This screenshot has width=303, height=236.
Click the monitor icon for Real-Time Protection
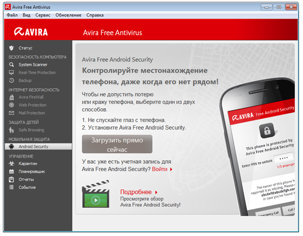pos(11,72)
